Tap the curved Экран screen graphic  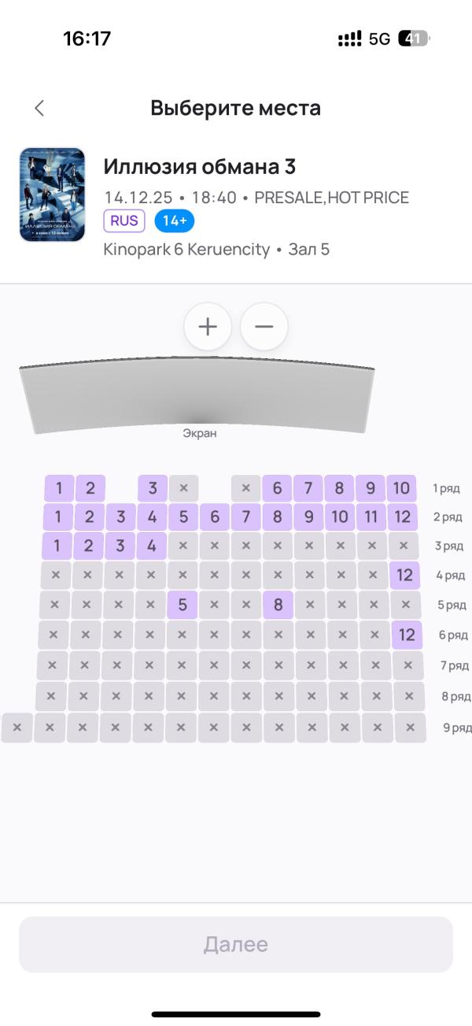click(197, 398)
